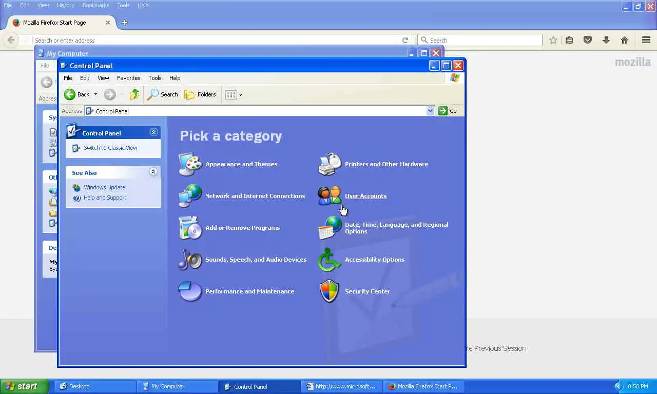Image resolution: width=657 pixels, height=394 pixels.
Task: Open Security Center shield icon
Action: tap(330, 291)
